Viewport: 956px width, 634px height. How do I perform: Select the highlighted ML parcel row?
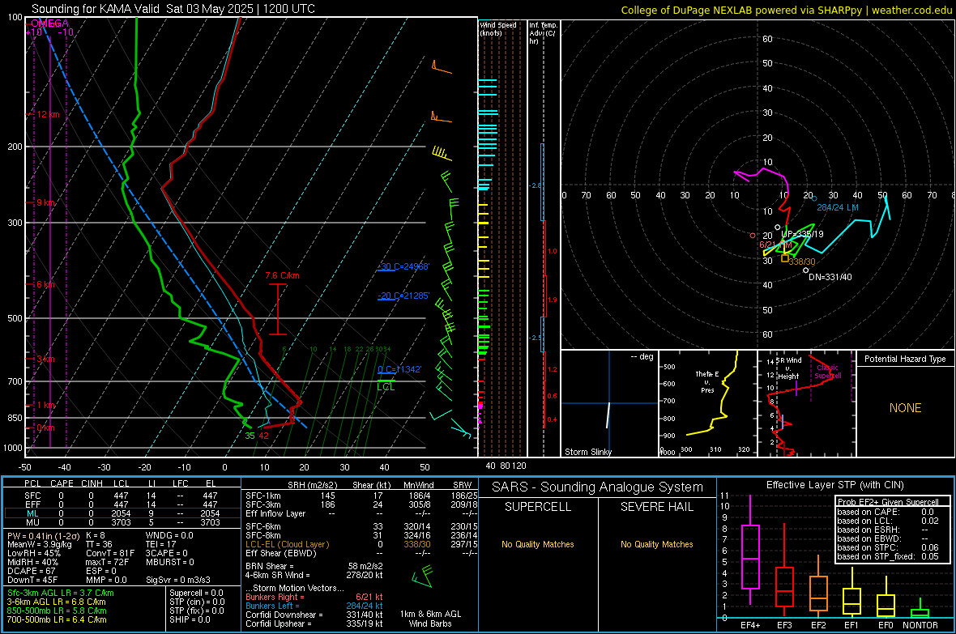click(122, 514)
